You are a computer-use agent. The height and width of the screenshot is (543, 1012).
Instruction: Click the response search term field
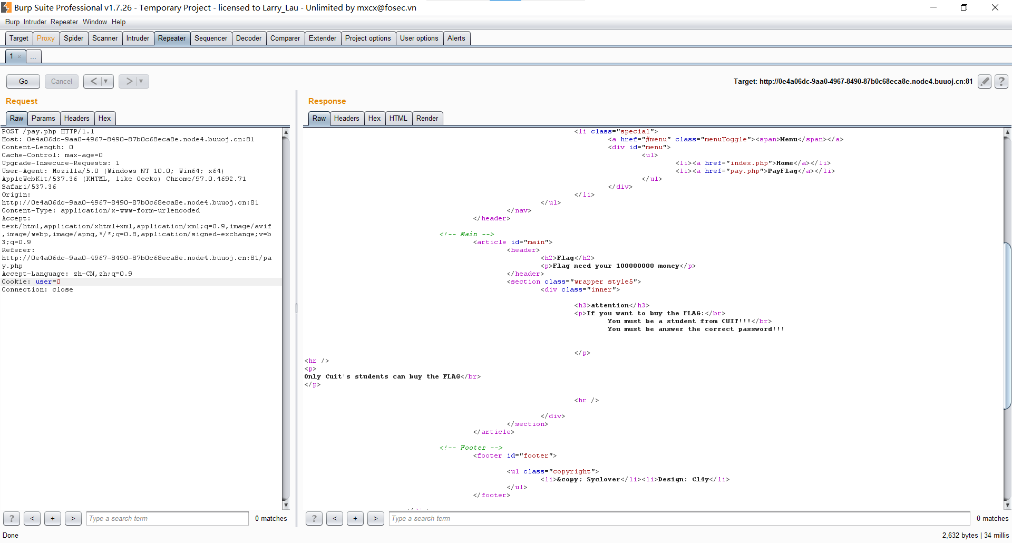679,518
